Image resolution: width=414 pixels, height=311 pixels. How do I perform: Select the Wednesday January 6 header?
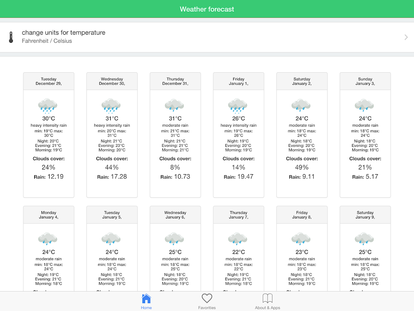point(175,215)
